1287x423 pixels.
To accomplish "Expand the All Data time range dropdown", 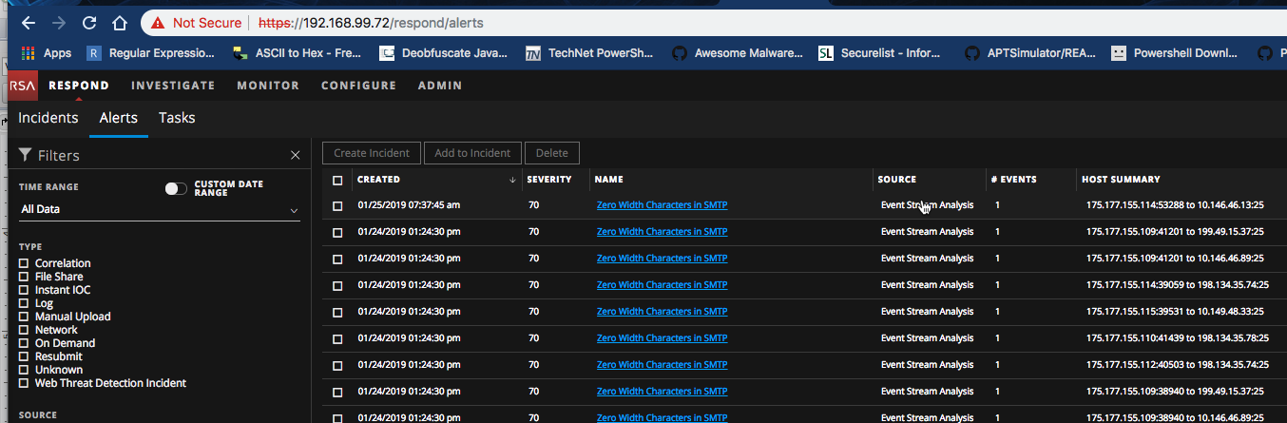I will click(x=159, y=209).
